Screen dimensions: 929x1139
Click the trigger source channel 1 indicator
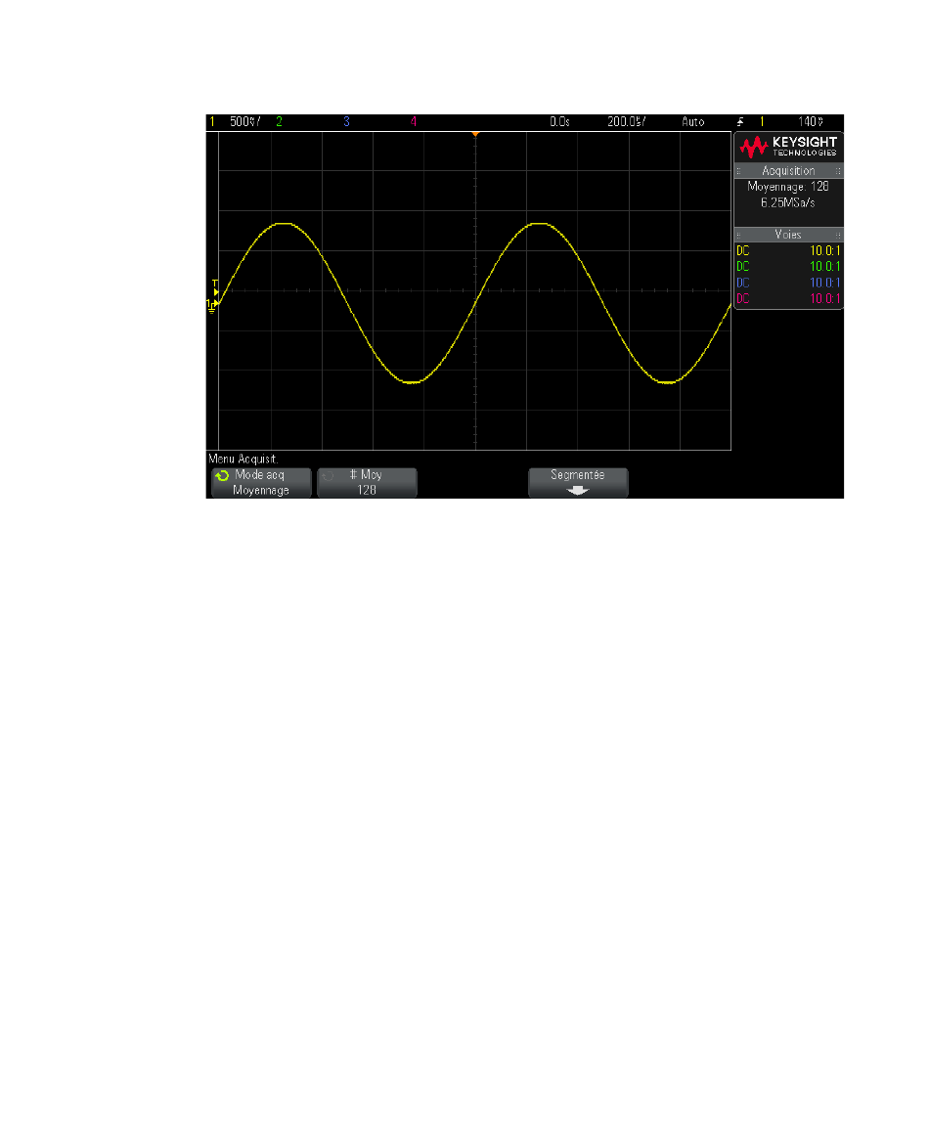coord(762,122)
